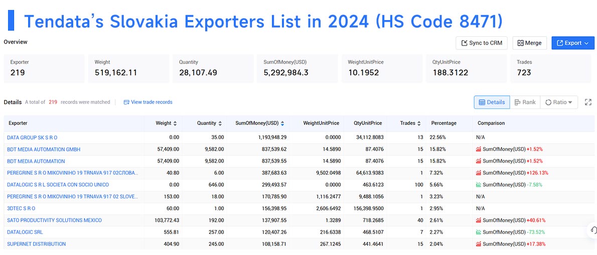Screen dimensions: 597x255
Task: Open View trade records link
Action: 148,102
